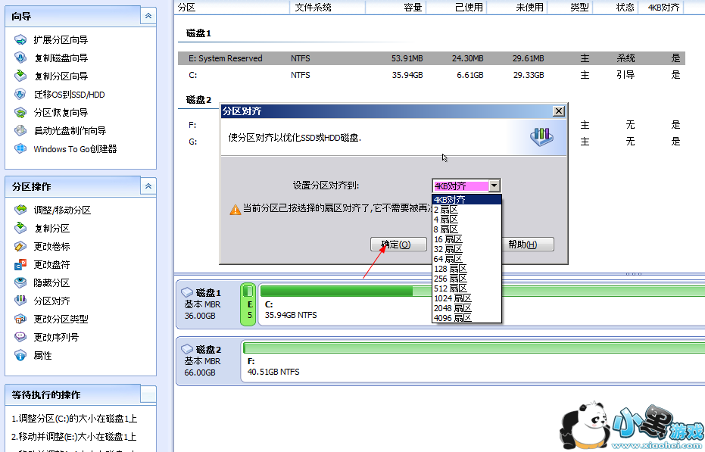Select the C: 35.94GB NTFS partition bar
The height and width of the screenshot is (452, 705).
point(482,304)
